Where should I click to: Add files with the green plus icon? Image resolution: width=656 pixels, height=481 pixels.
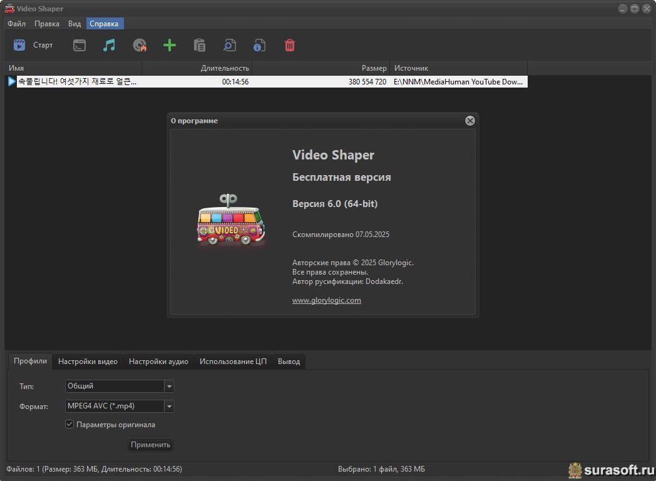tap(170, 45)
